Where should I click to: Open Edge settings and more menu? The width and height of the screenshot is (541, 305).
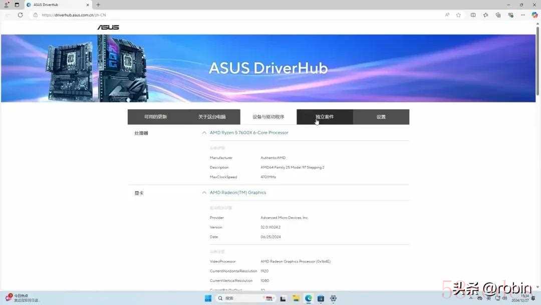pos(522,15)
